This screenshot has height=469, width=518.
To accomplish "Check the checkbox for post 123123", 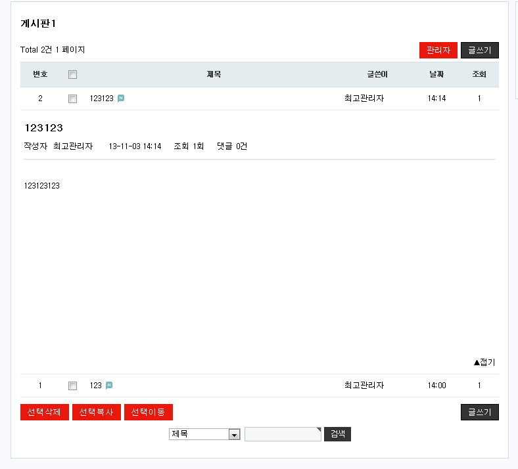I will pyautogui.click(x=73, y=99).
